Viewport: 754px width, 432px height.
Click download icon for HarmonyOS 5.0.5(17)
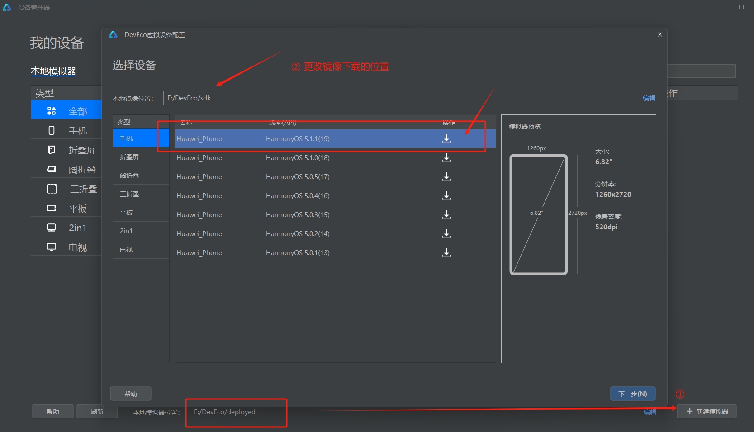pos(446,177)
